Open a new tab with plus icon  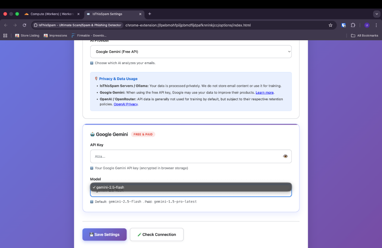[x=150, y=14]
